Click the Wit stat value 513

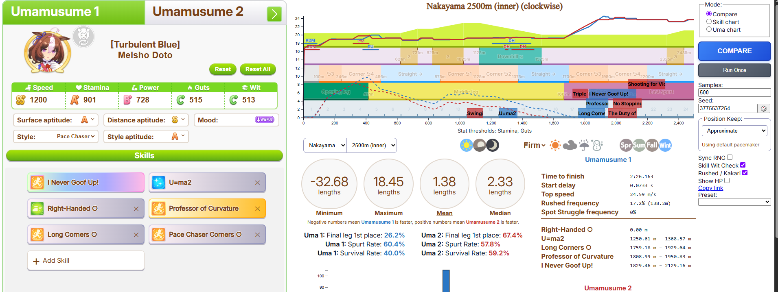[249, 100]
